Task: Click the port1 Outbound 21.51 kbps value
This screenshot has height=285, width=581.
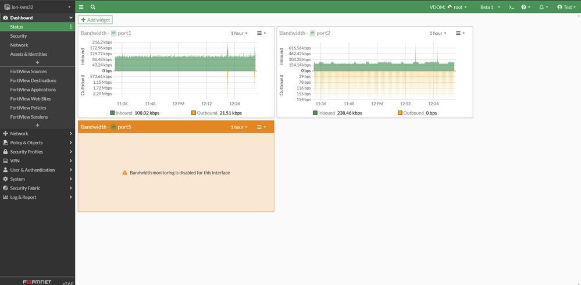Action: 230,113
